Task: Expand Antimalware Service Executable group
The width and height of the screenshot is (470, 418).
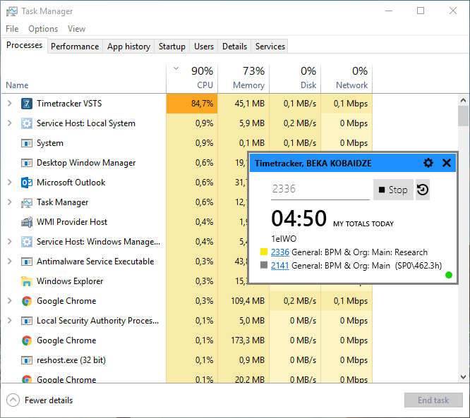Action: click(10, 262)
